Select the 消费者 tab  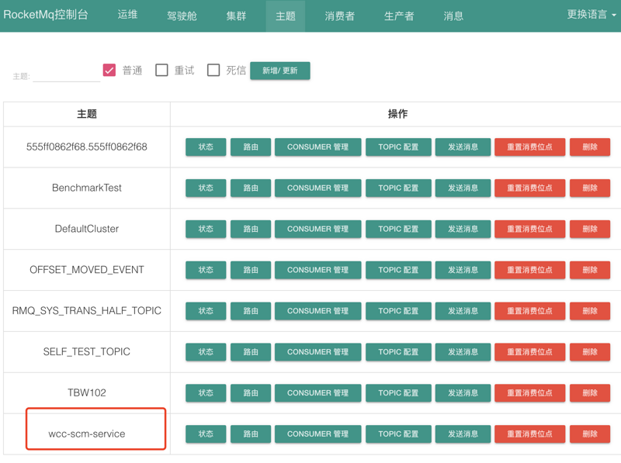(x=339, y=16)
